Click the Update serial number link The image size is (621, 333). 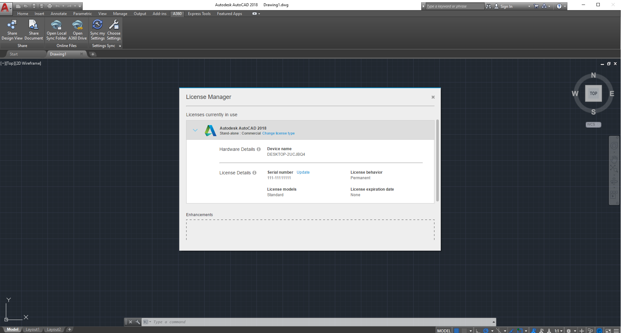[x=303, y=172]
